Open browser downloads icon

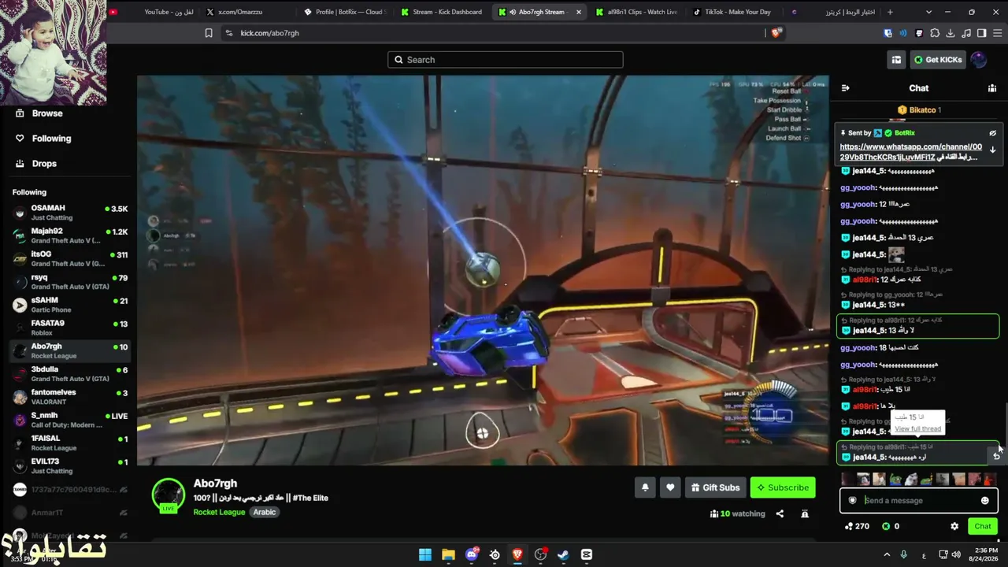951,33
